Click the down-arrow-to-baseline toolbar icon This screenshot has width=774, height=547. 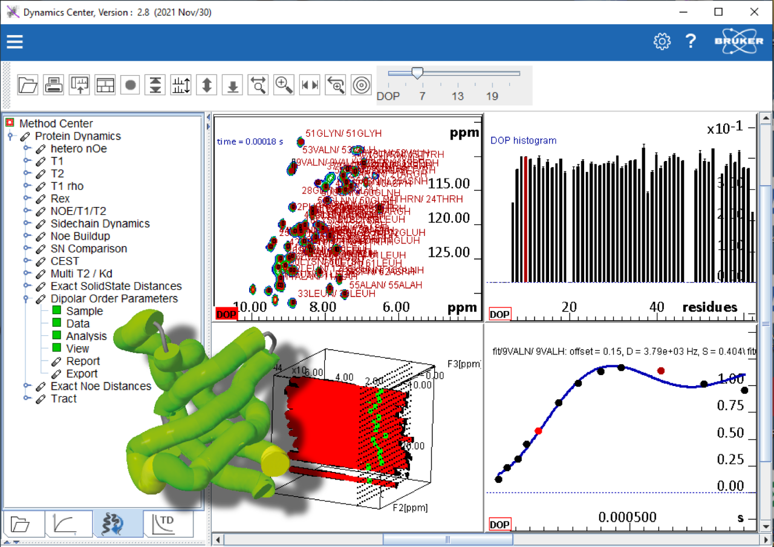232,85
